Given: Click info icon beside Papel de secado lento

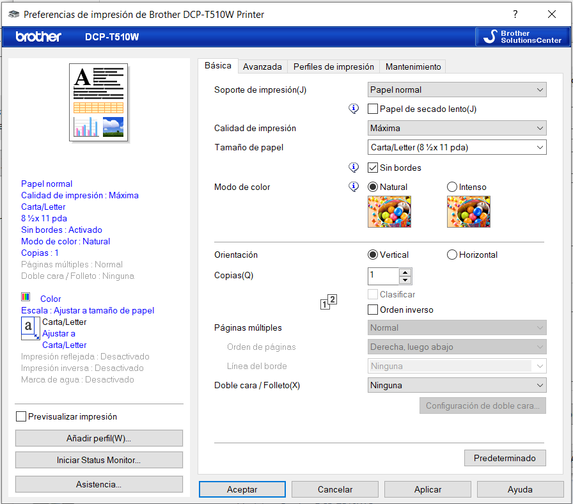Looking at the screenshot, I should click(354, 109).
